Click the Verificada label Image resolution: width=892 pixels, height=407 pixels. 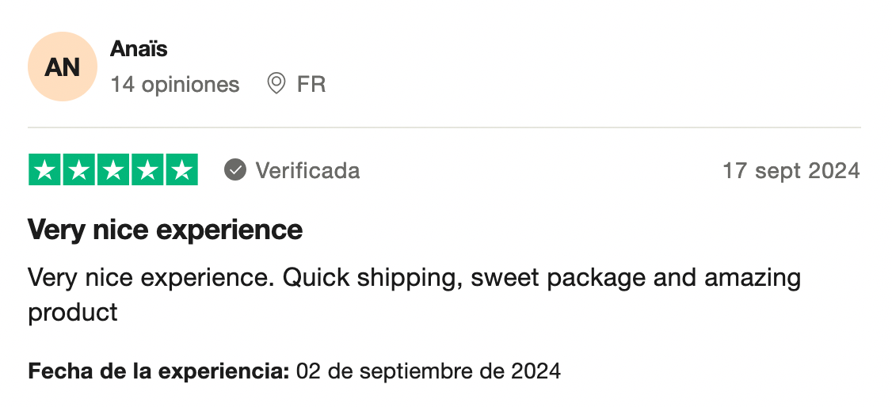307,170
